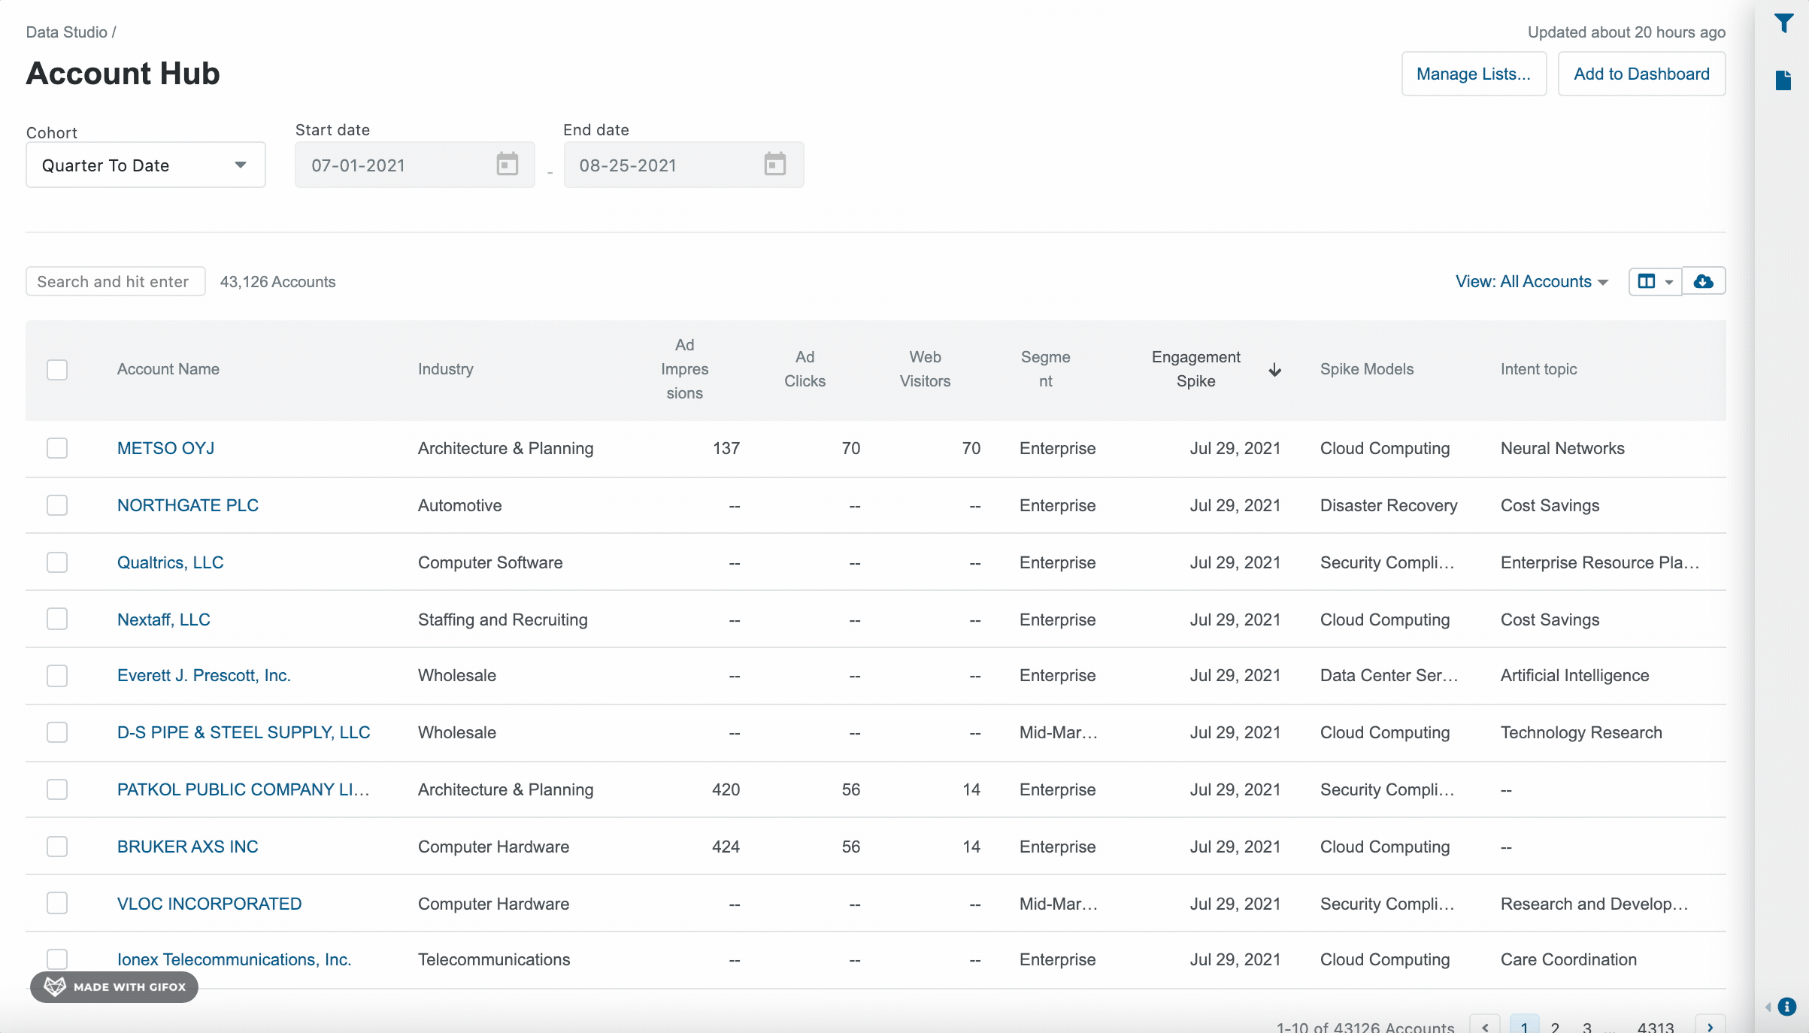Click Disaster Recovery spike model cell

[x=1389, y=505]
